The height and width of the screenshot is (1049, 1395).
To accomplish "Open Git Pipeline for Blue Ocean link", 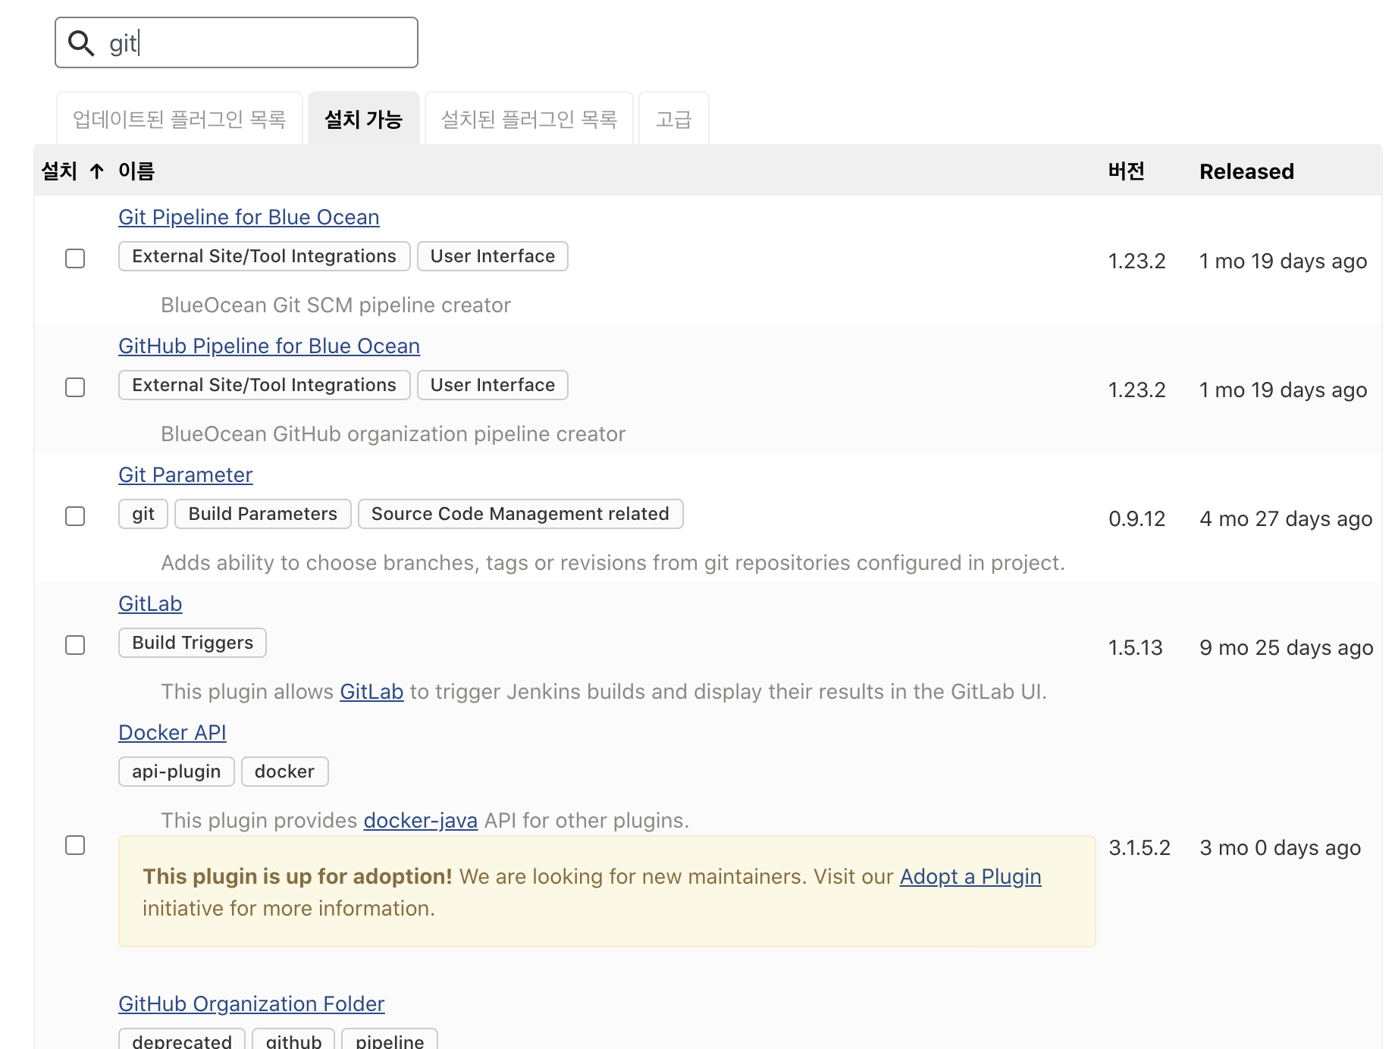I will click(x=249, y=218).
